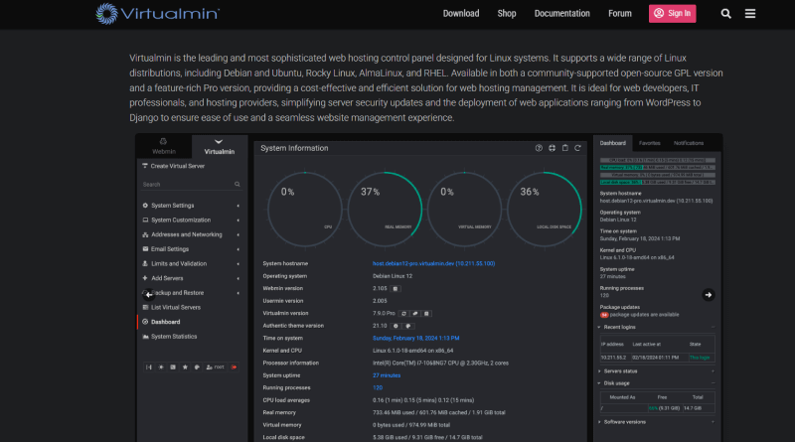This screenshot has width=795, height=442.
Task: Click the Local disk space progress bar in right panel
Action: pos(657,183)
